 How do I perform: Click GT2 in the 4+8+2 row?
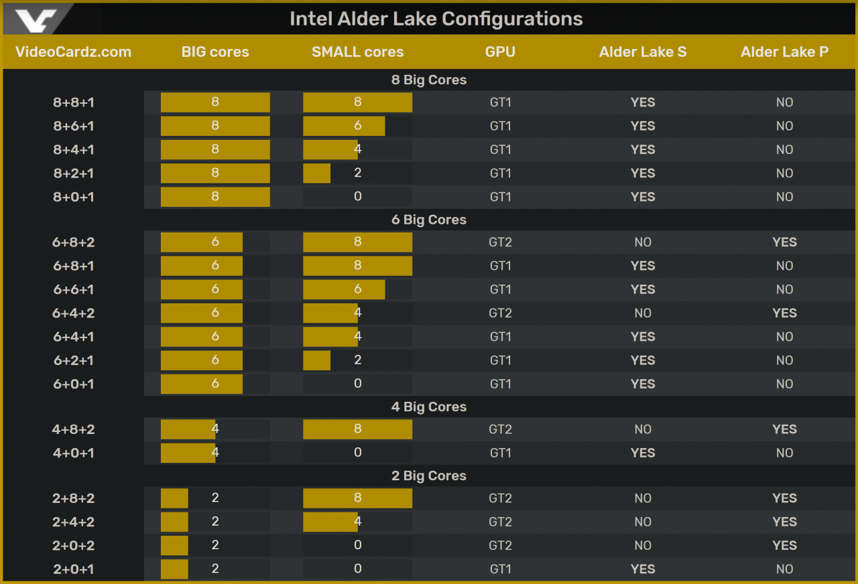coord(500,429)
